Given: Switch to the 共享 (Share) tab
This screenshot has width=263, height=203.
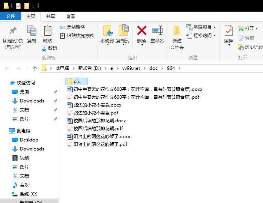Looking at the screenshot, I should point(51,16).
